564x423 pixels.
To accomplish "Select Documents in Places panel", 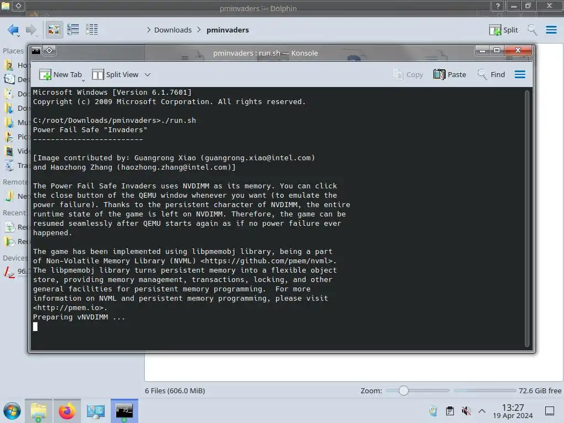I will point(16,94).
